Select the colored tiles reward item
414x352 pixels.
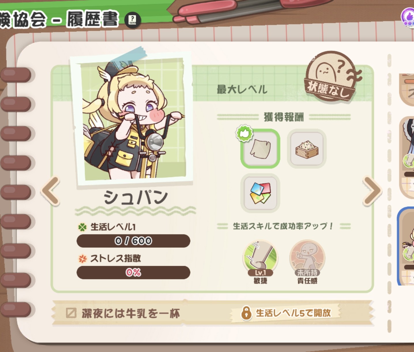[x=260, y=193]
